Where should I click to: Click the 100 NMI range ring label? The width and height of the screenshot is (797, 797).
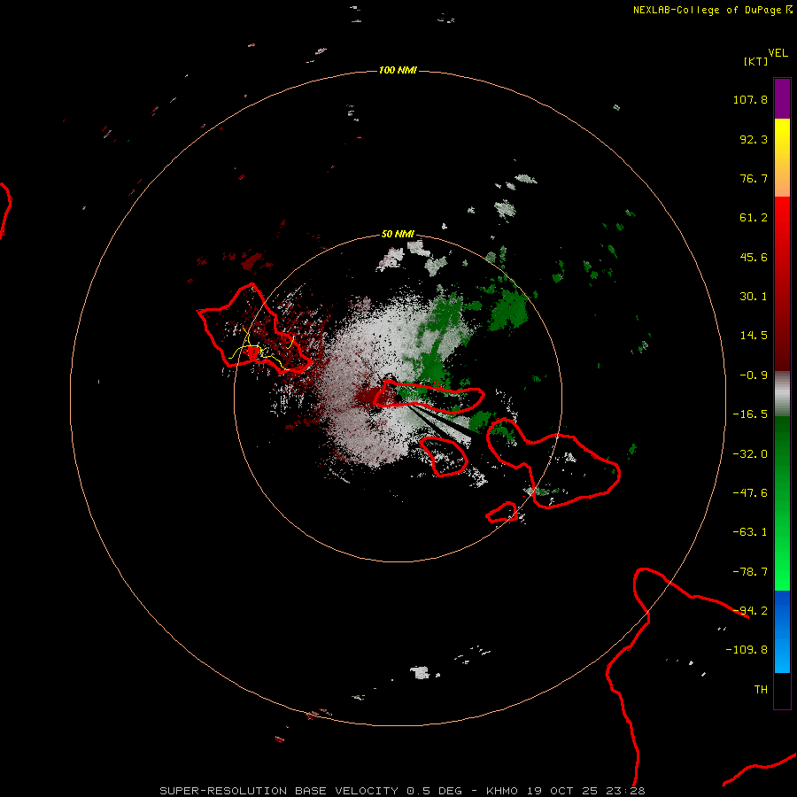point(398,70)
